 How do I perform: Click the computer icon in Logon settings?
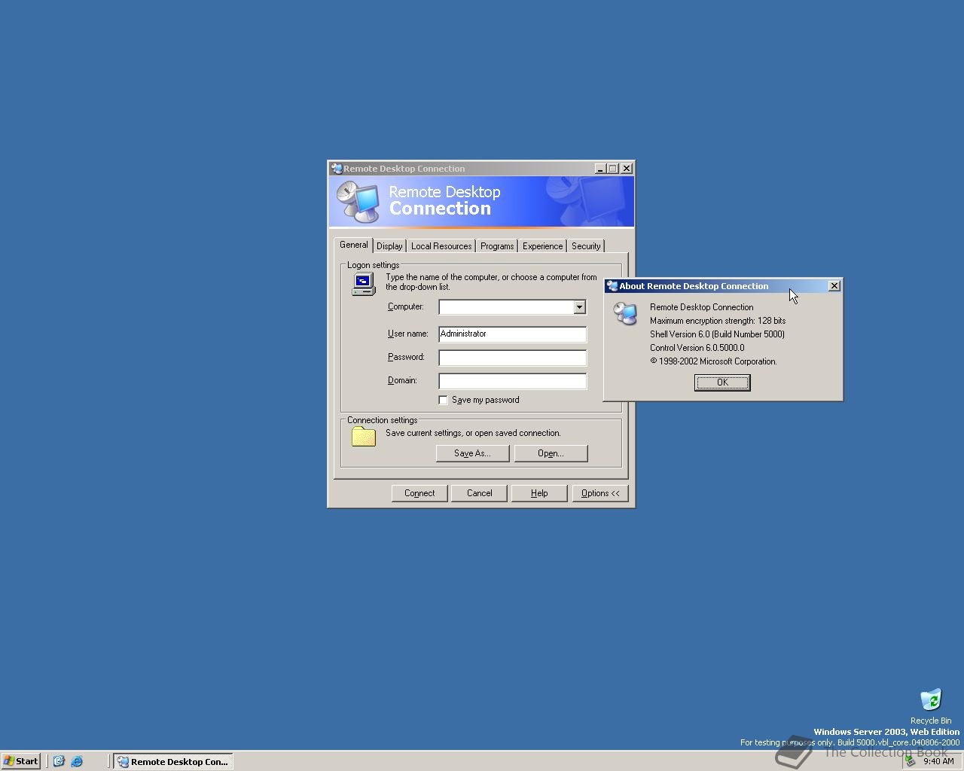point(363,284)
